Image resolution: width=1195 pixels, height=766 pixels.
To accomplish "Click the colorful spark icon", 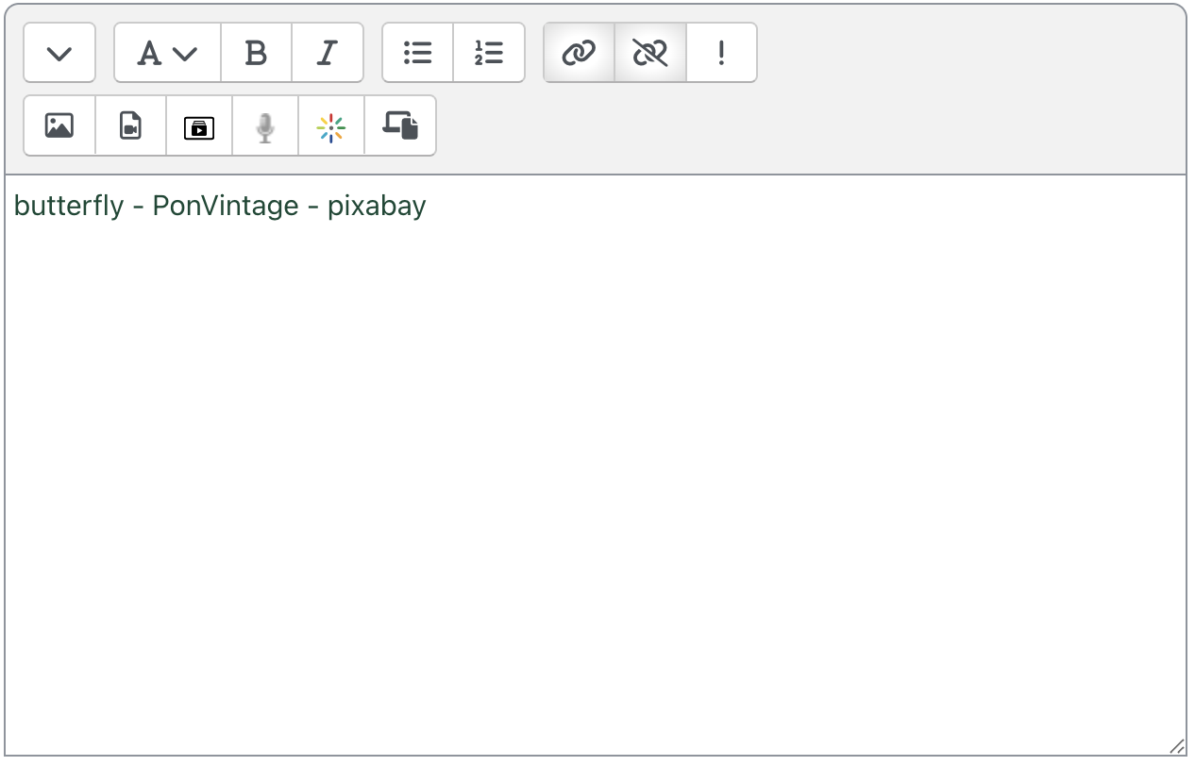I will coord(331,125).
